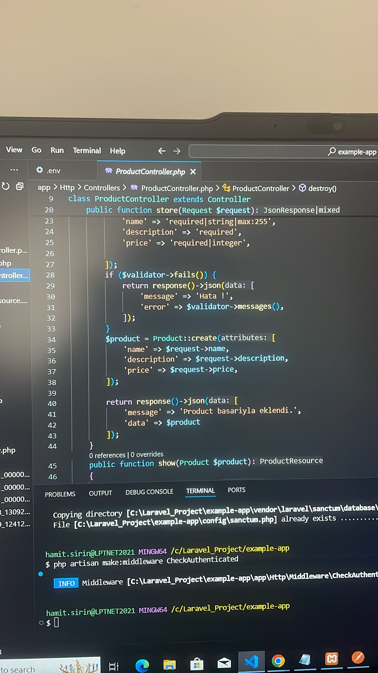Click the Controllers breadcrumb segment
Image resolution: width=378 pixels, height=673 pixels.
102,188
